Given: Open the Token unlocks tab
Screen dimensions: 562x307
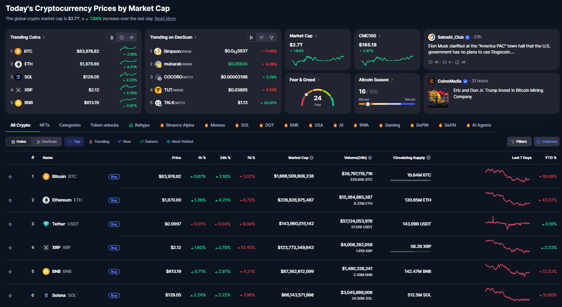Looking at the screenshot, I should click(104, 125).
